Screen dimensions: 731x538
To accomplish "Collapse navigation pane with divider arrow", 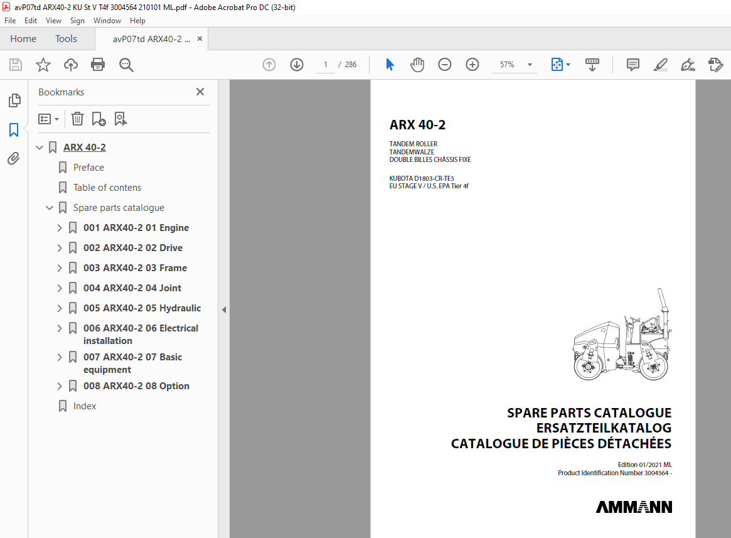I will (x=224, y=309).
